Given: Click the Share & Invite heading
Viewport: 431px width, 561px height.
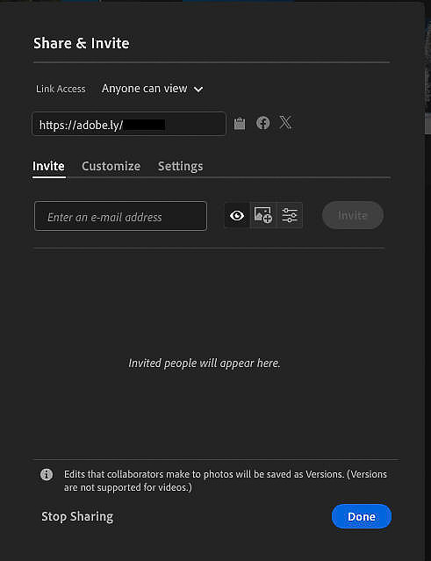Looking at the screenshot, I should (81, 43).
